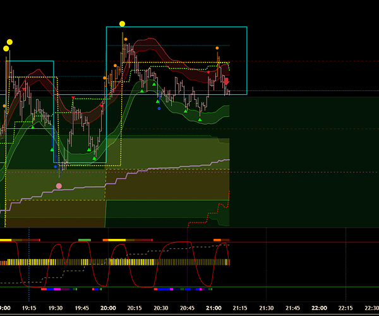The image size is (379, 316).
Task: Click the pink circle marker below the candles
Action: 59,186
